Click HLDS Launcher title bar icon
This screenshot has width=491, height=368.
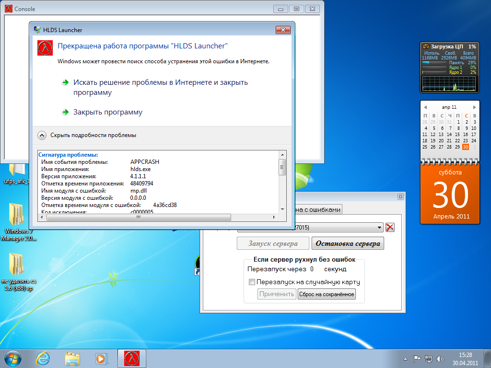click(x=37, y=30)
